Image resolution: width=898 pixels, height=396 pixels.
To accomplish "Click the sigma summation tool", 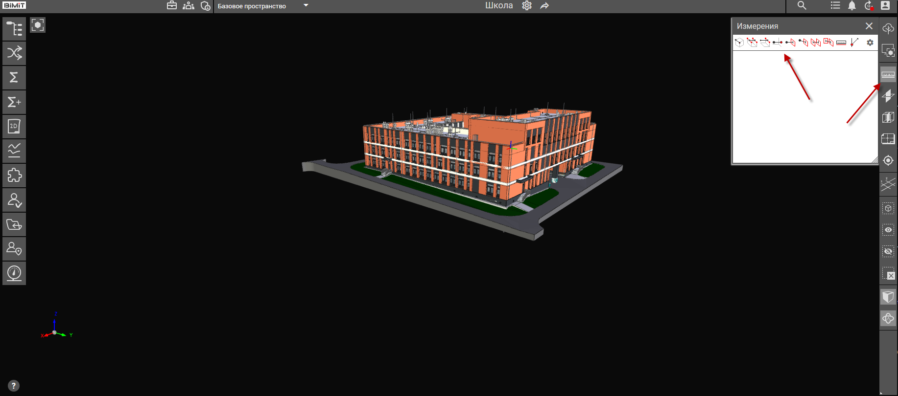I will (x=14, y=78).
